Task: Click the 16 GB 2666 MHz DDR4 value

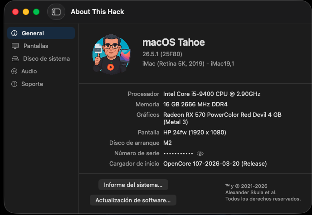Action: pyautogui.click(x=195, y=104)
